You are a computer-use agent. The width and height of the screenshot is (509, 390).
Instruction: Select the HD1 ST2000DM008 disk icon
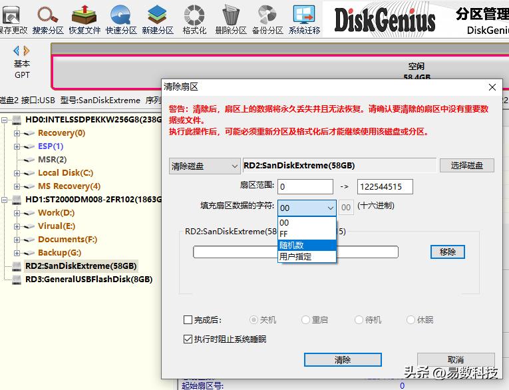tap(17, 200)
